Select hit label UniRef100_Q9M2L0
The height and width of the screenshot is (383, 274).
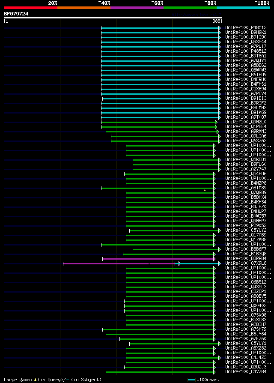pos(246,122)
